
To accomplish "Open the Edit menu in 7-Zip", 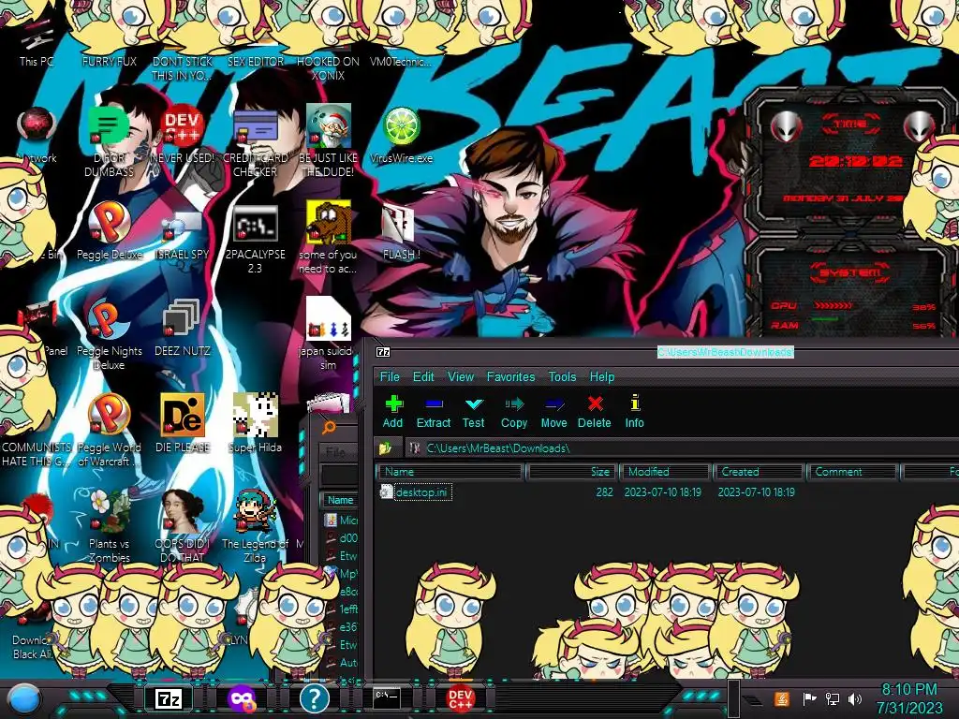I will (423, 376).
